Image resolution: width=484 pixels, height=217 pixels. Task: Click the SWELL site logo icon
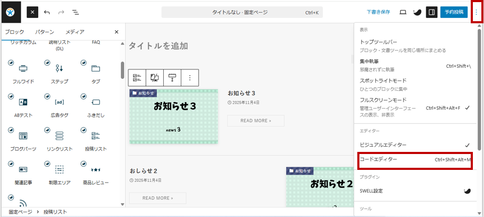11,12
